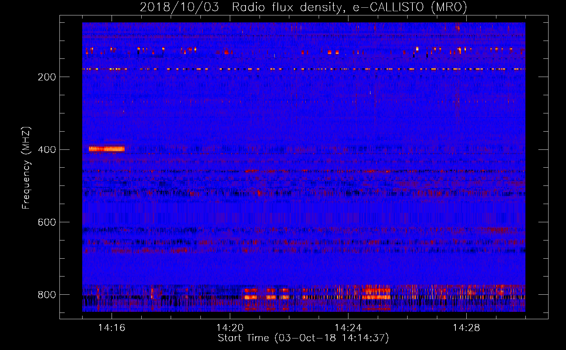Click the 400 frequency tick label
The image size is (566, 350).
pyautogui.click(x=47, y=150)
